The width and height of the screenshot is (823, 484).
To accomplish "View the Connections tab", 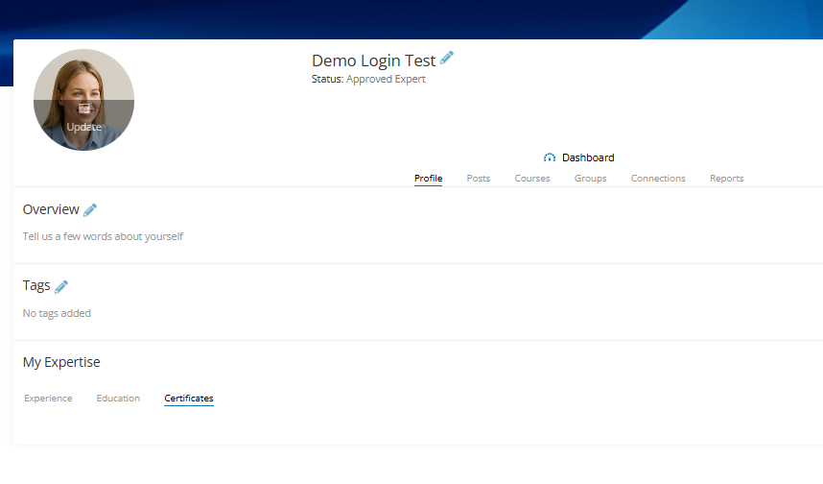I will point(658,179).
